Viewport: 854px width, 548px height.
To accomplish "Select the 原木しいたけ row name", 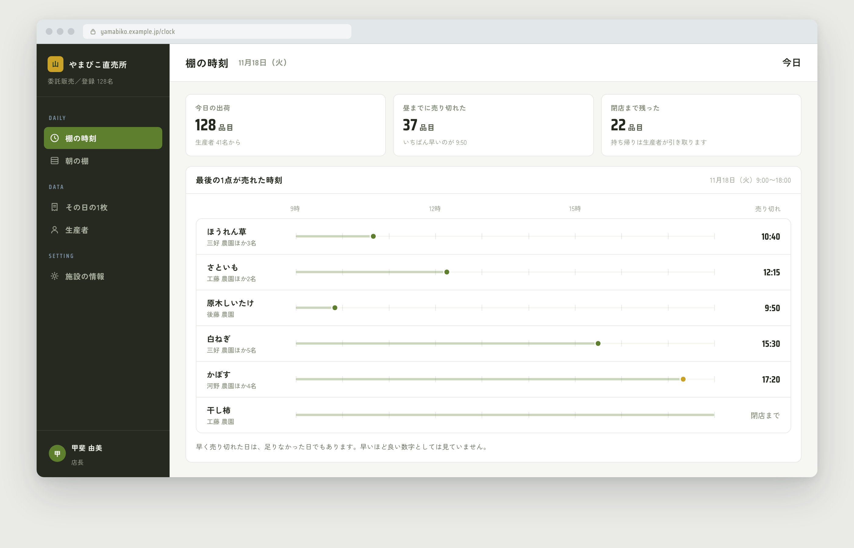I will pos(230,303).
